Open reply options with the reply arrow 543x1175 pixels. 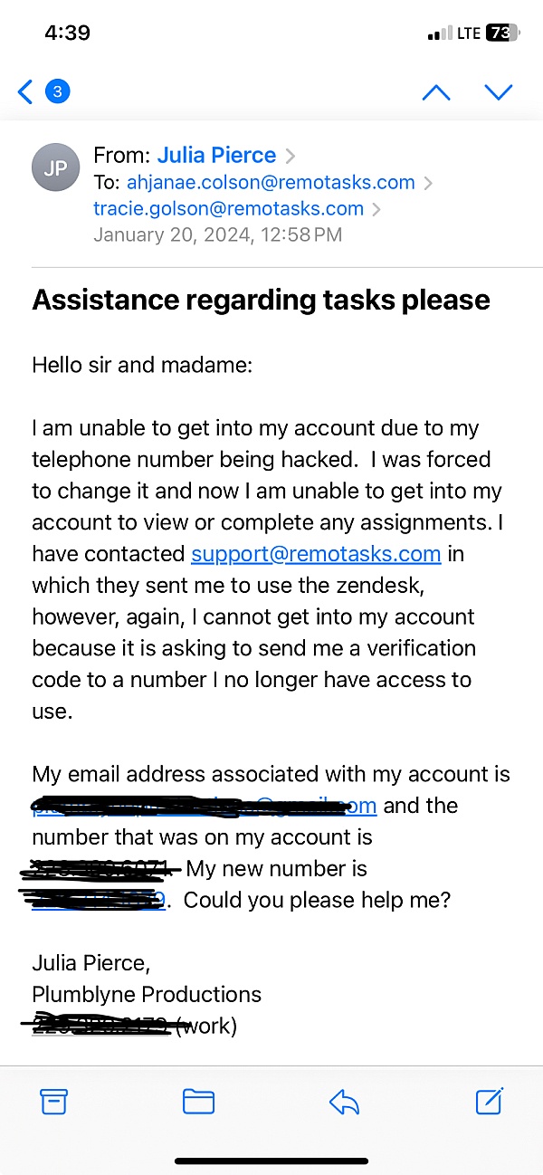coord(344,1101)
